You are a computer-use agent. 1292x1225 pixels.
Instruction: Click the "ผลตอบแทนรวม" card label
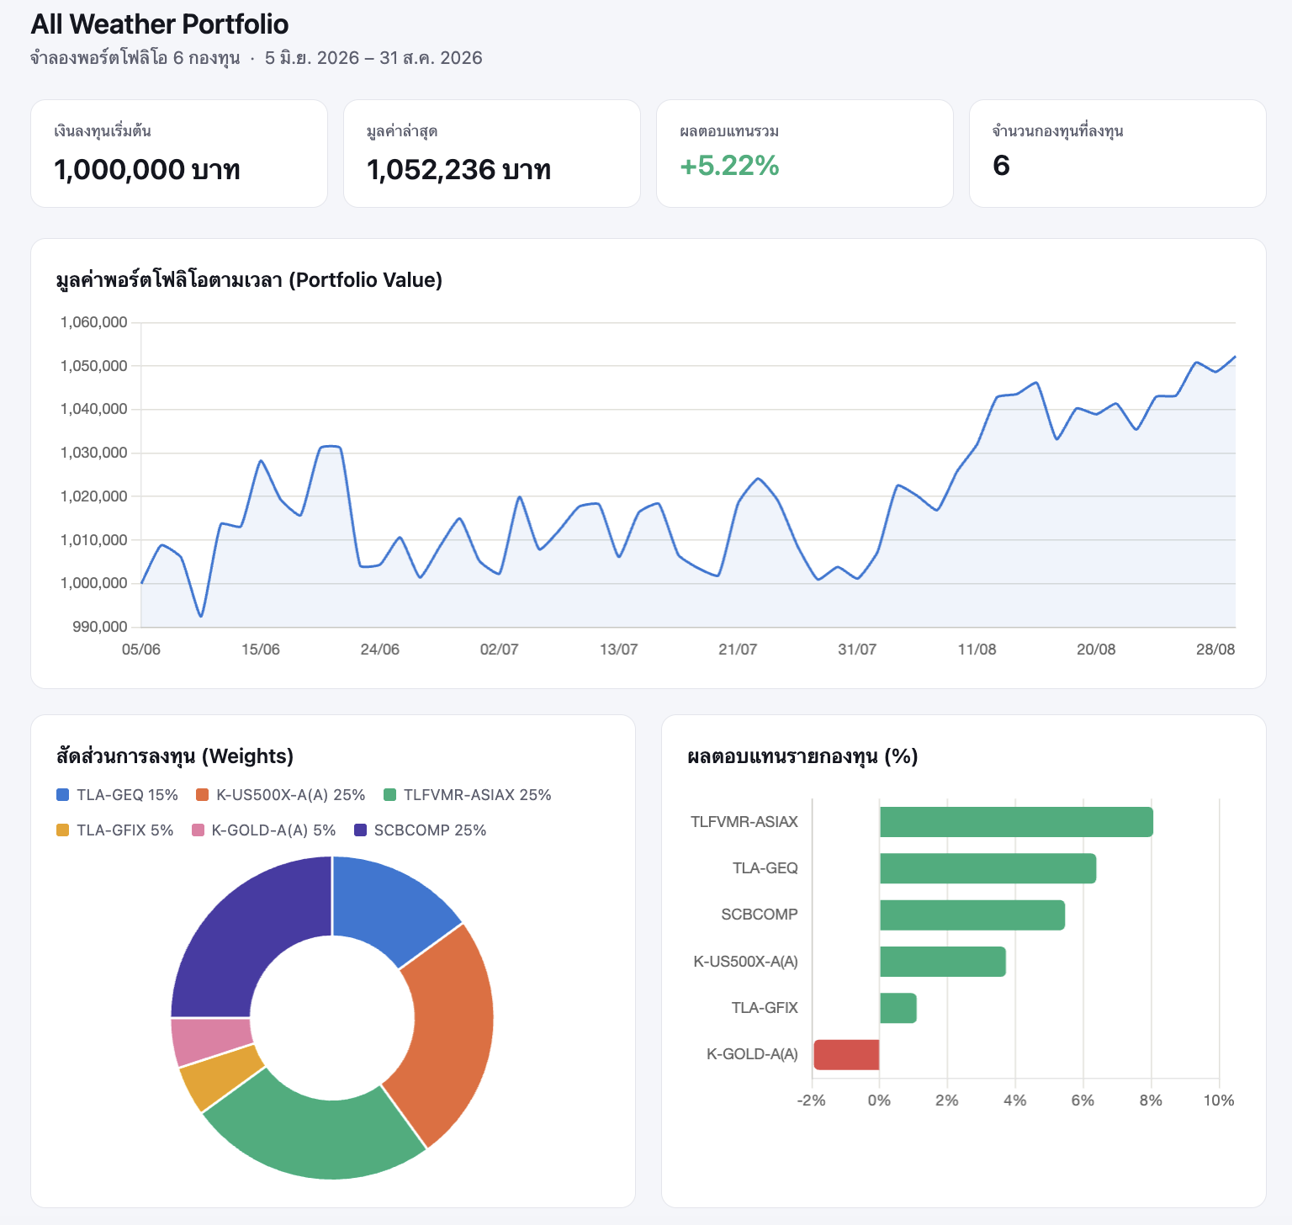tap(729, 131)
